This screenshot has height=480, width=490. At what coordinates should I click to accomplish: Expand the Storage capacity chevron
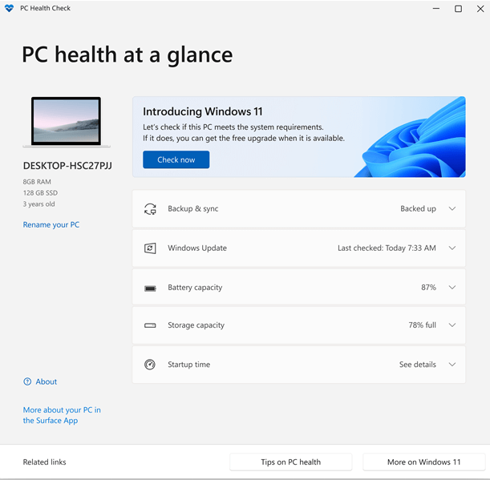(452, 326)
